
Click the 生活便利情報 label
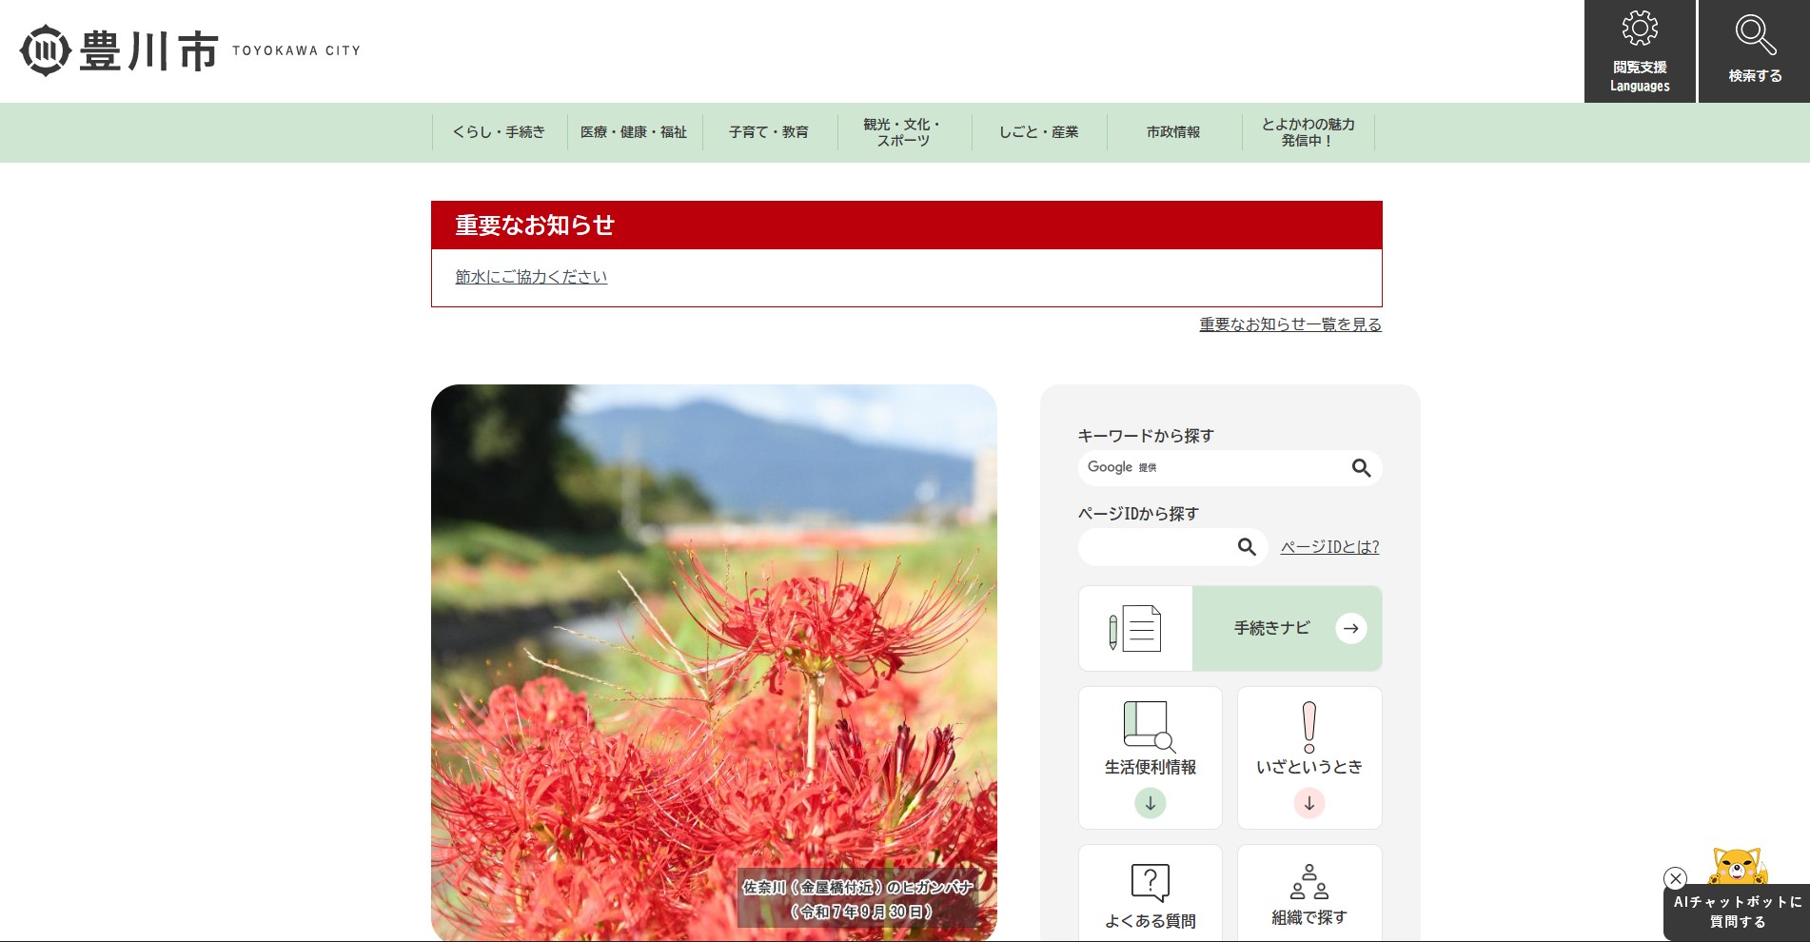[1150, 767]
